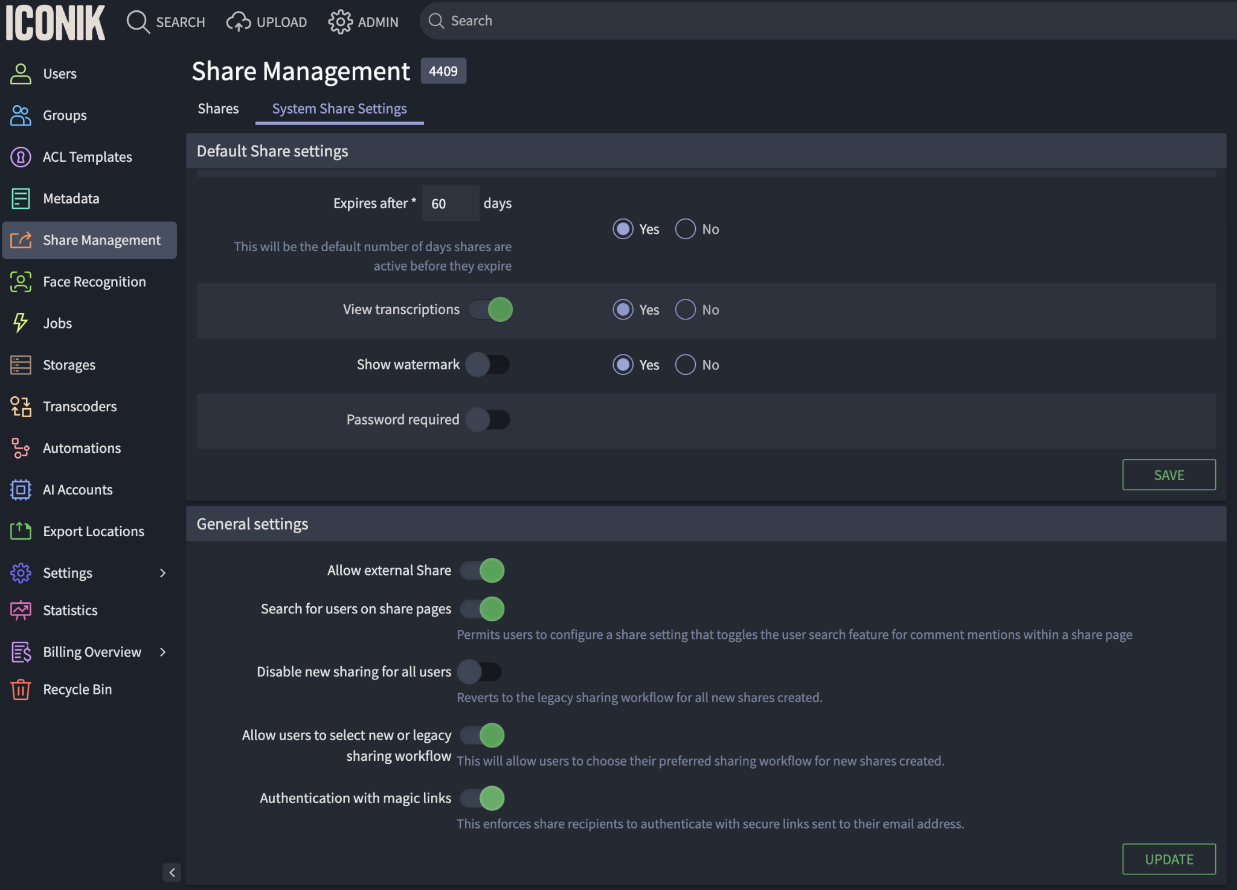Enable the Show watermark toggle

click(487, 365)
